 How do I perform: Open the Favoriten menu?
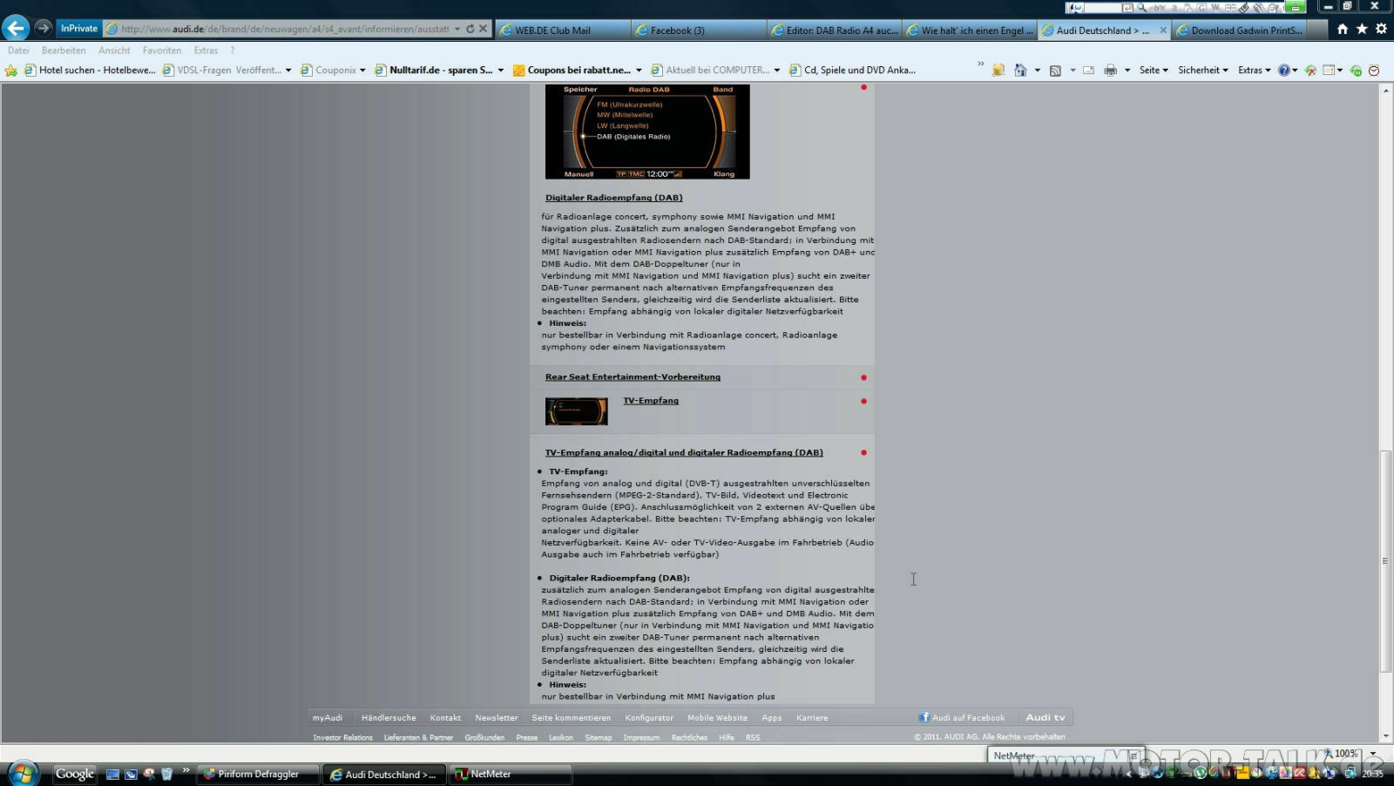tap(162, 51)
